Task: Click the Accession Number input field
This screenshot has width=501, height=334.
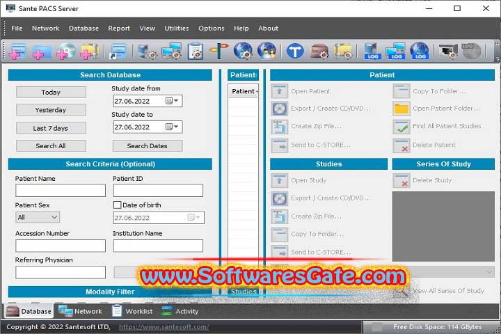Action: coord(61,246)
